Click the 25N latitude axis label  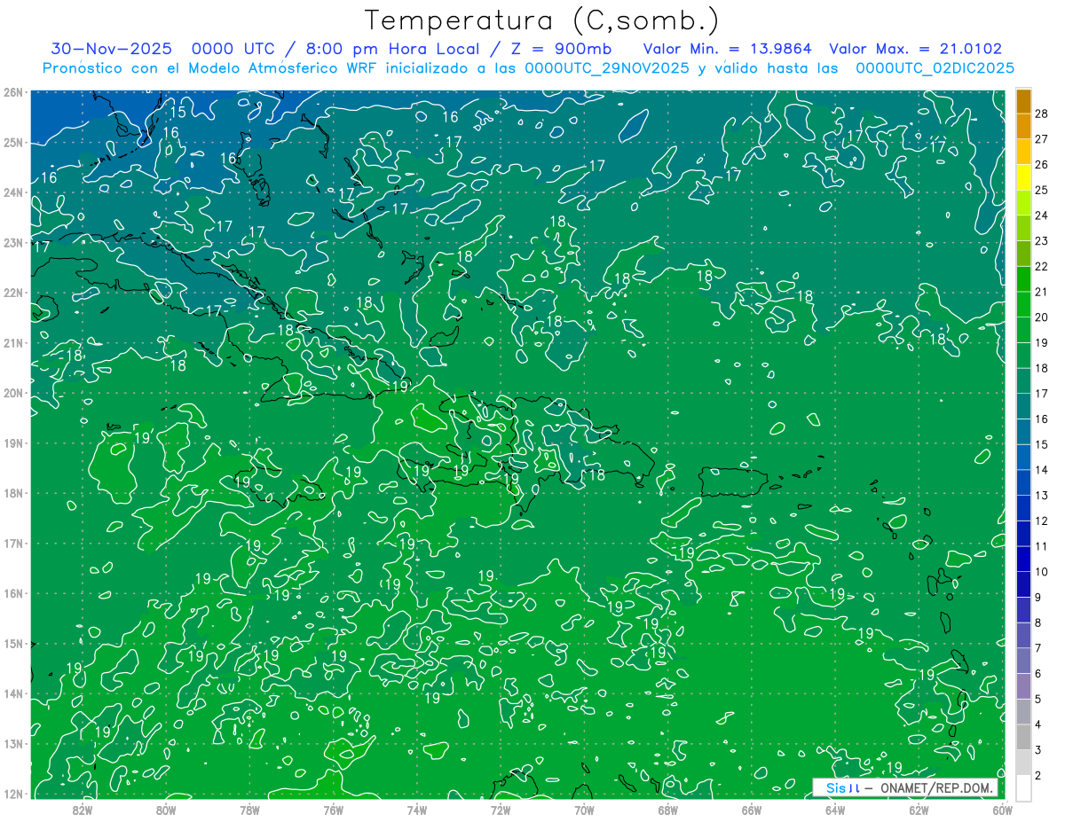click(x=12, y=142)
